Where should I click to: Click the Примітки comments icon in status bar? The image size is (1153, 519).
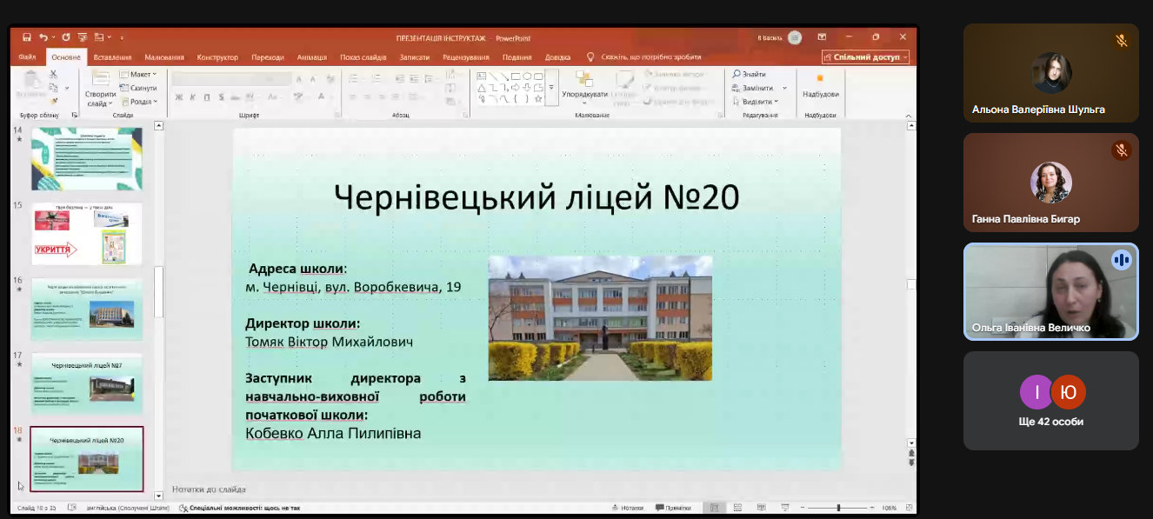[672, 508]
